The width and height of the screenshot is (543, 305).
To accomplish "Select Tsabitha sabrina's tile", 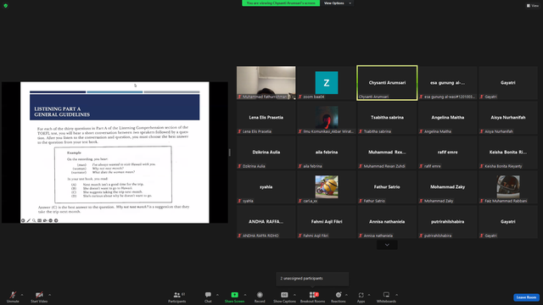I will click(387, 118).
